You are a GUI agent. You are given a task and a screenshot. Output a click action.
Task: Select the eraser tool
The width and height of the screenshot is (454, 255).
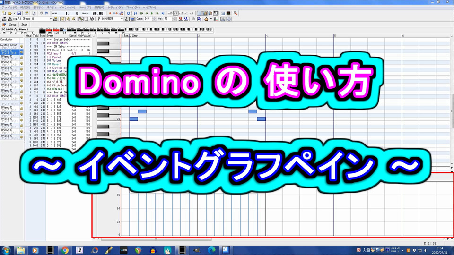tap(92, 19)
